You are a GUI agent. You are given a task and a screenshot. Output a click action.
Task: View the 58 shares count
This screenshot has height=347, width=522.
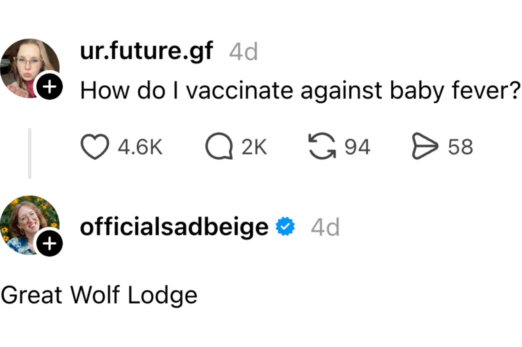point(461,147)
